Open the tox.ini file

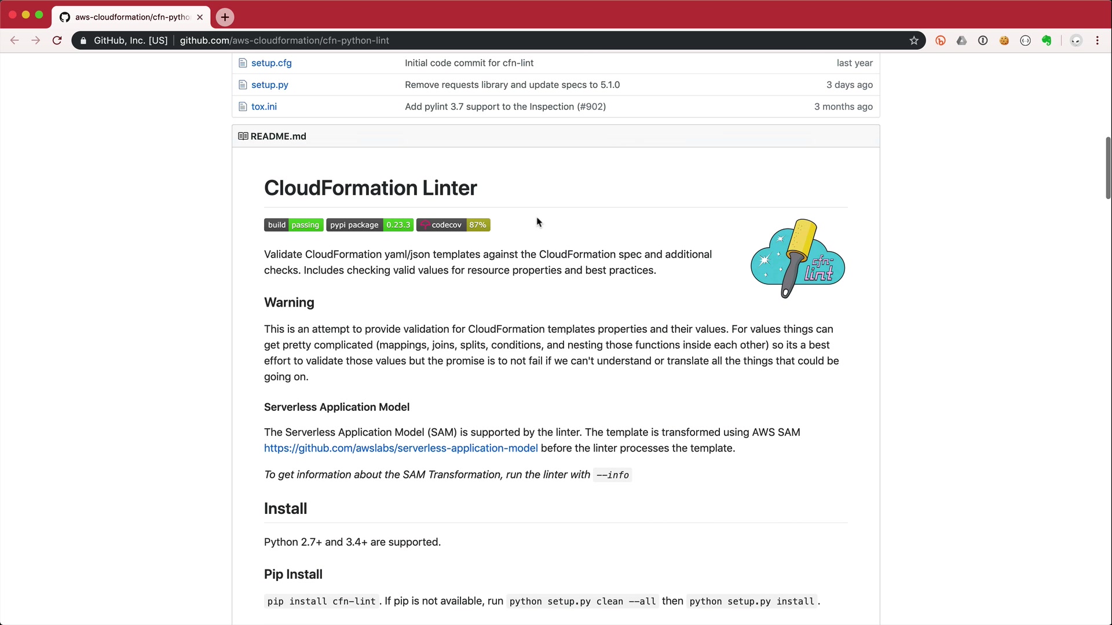pos(264,106)
